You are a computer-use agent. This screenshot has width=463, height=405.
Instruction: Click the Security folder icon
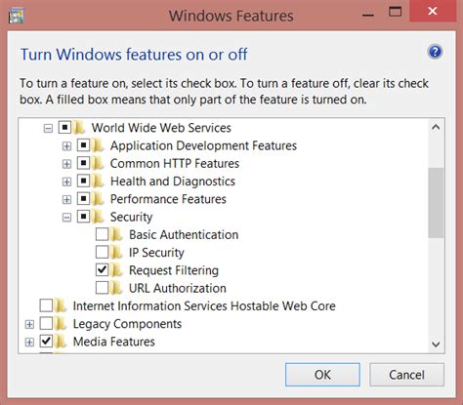pyautogui.click(x=98, y=217)
